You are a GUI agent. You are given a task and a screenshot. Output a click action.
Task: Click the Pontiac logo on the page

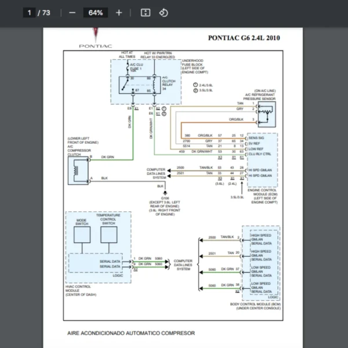[96, 39]
